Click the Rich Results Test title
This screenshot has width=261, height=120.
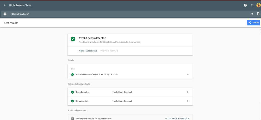click(20, 5)
